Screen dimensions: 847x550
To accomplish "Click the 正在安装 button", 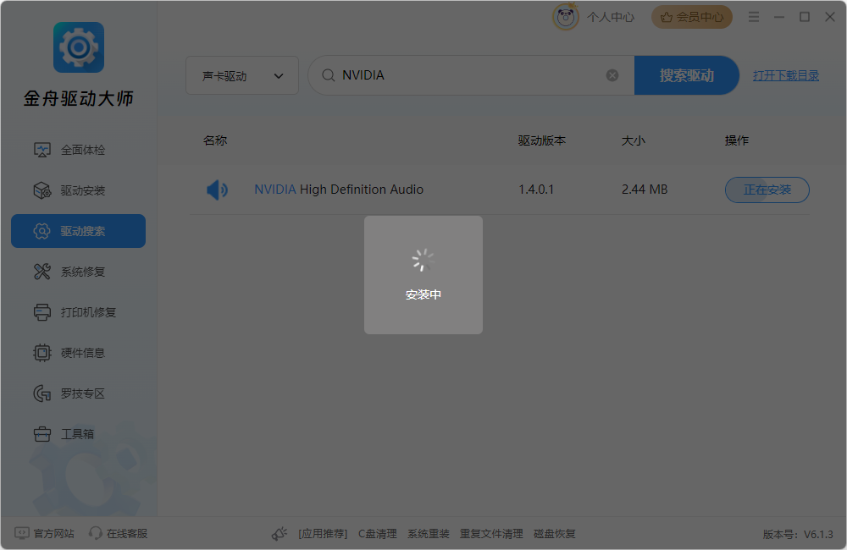I will pyautogui.click(x=767, y=190).
